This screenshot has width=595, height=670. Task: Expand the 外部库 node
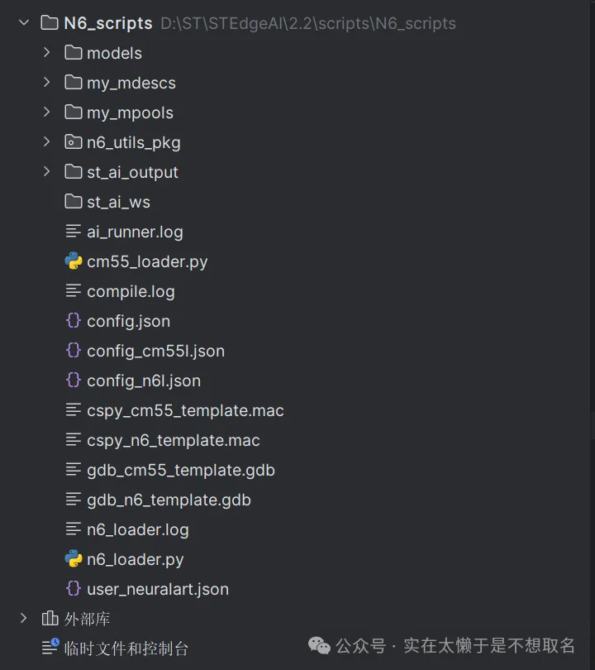pos(24,619)
